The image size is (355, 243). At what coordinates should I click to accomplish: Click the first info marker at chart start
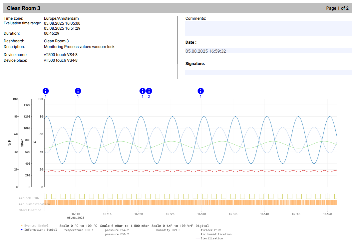coord(46,91)
